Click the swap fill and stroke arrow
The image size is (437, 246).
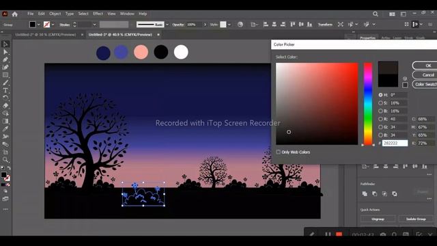[x=9, y=168]
